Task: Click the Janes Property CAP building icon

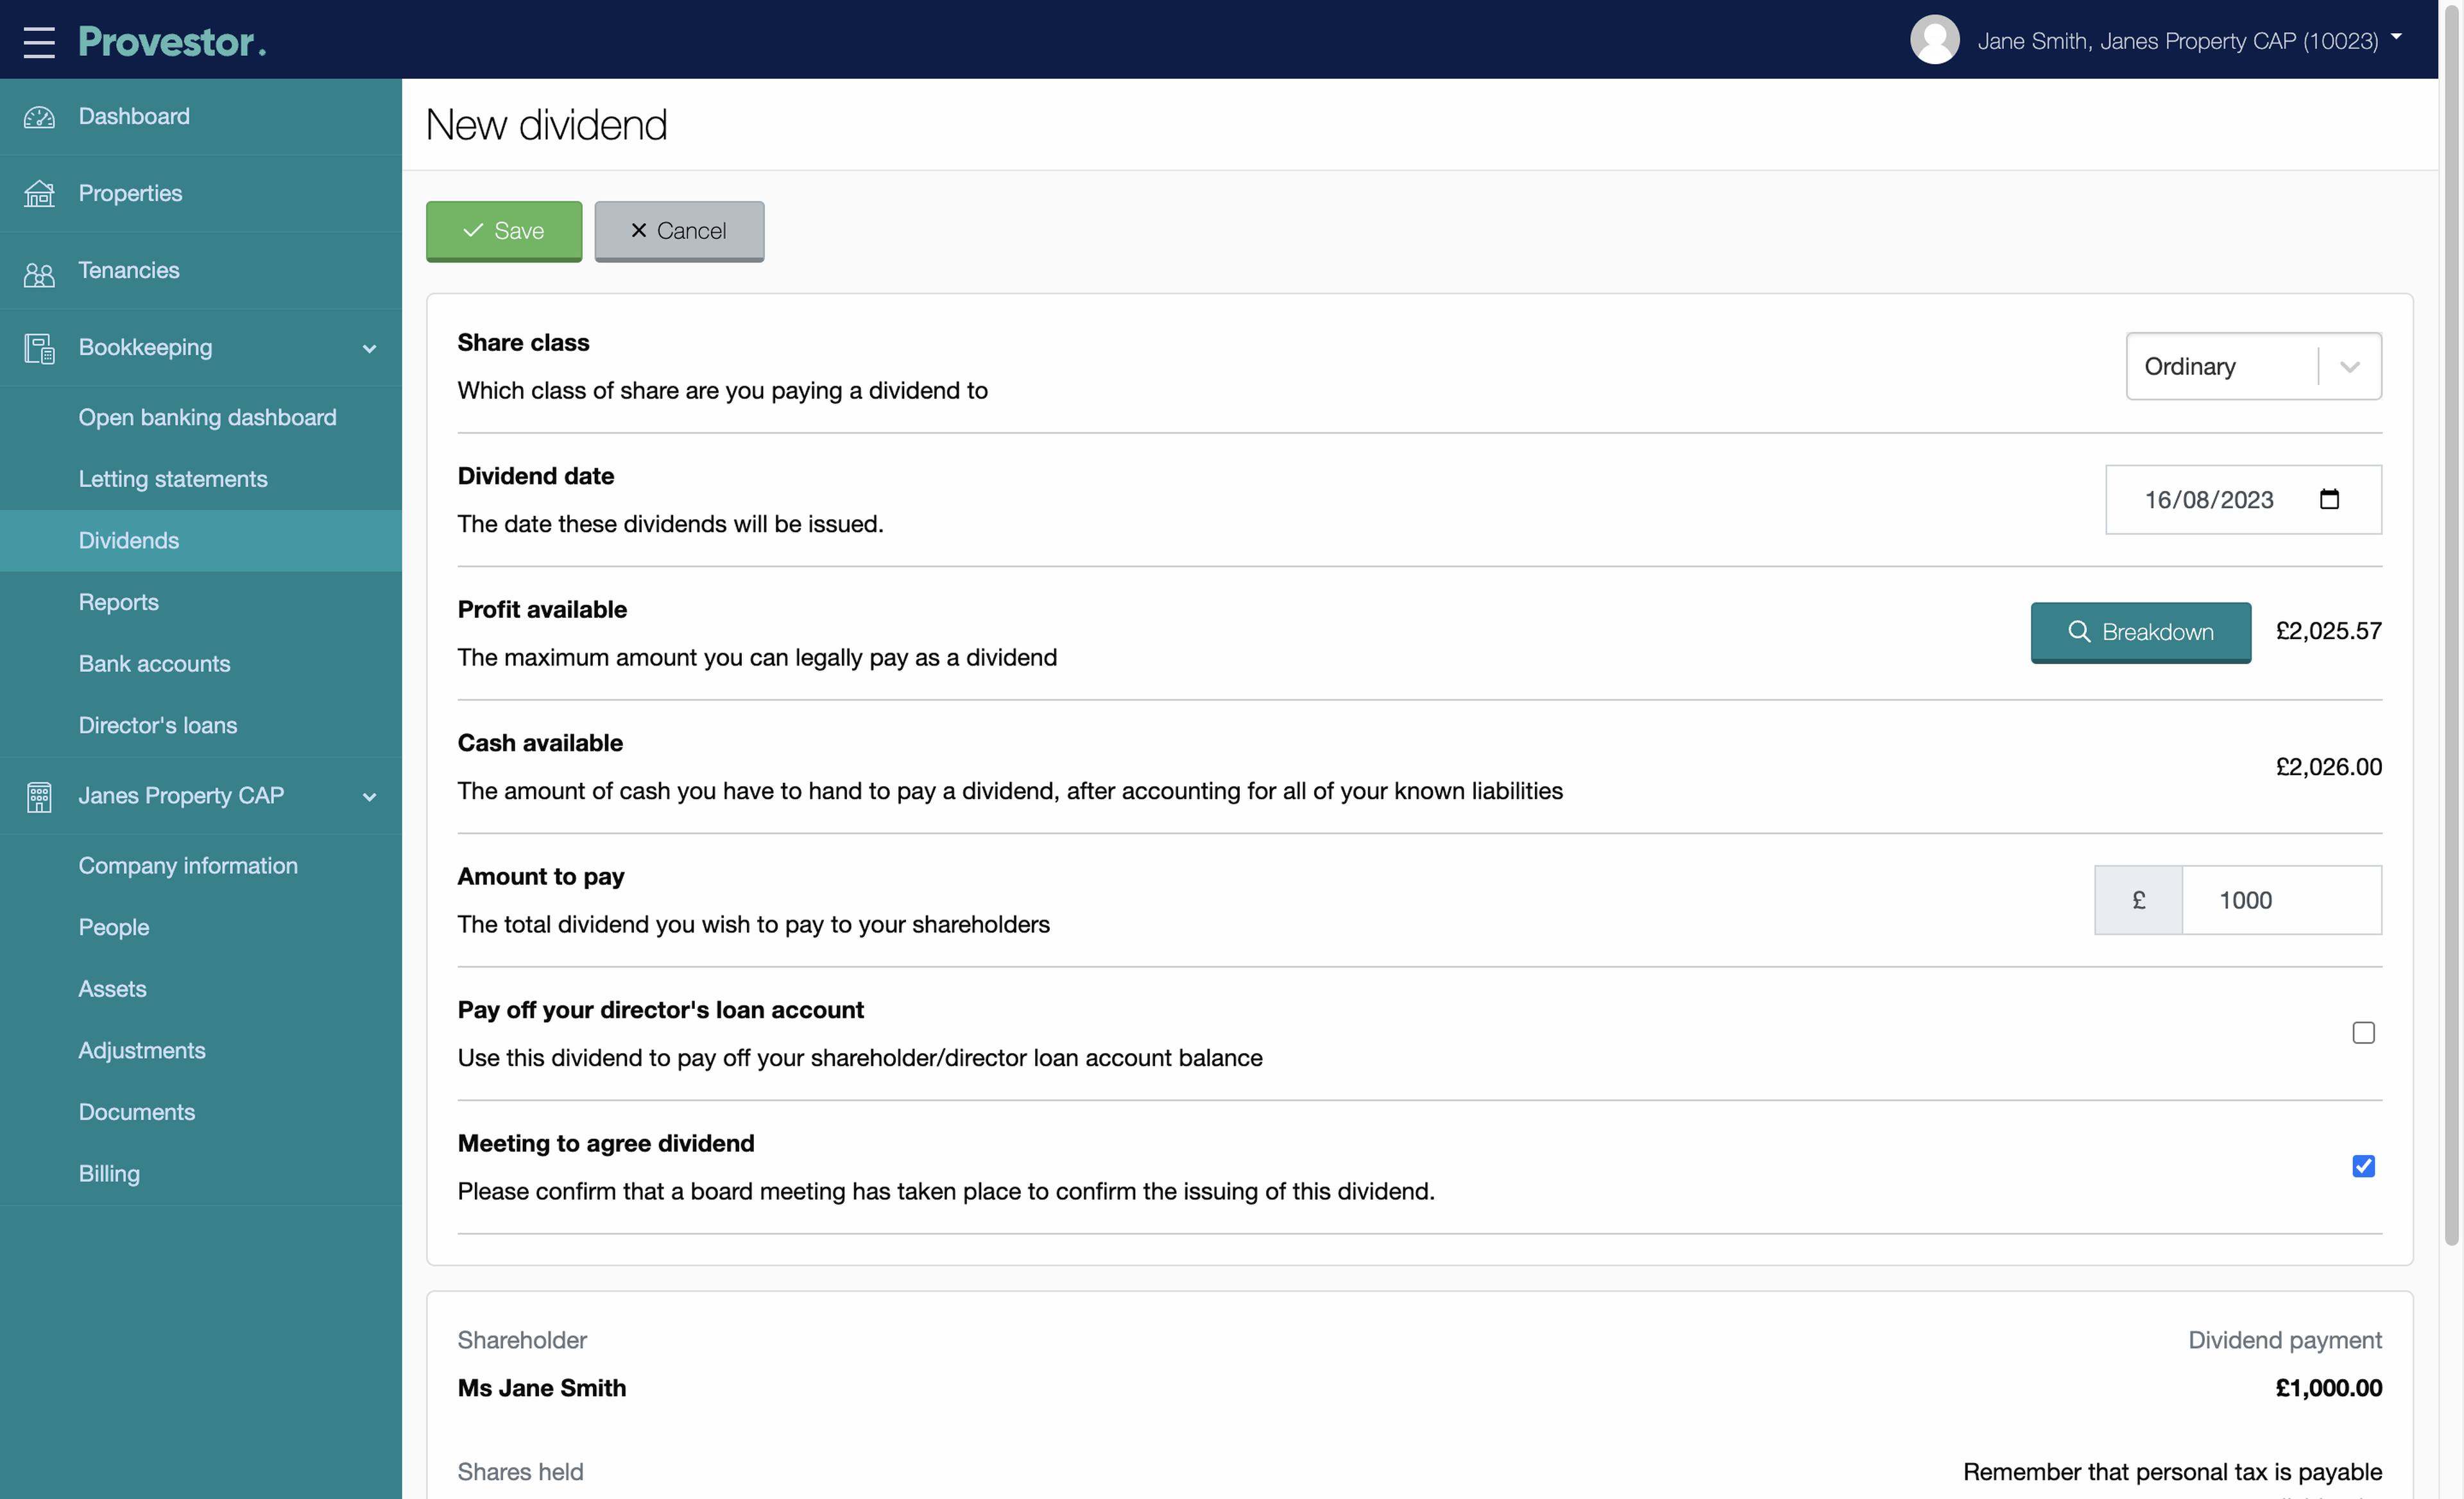Action: pos(39,797)
